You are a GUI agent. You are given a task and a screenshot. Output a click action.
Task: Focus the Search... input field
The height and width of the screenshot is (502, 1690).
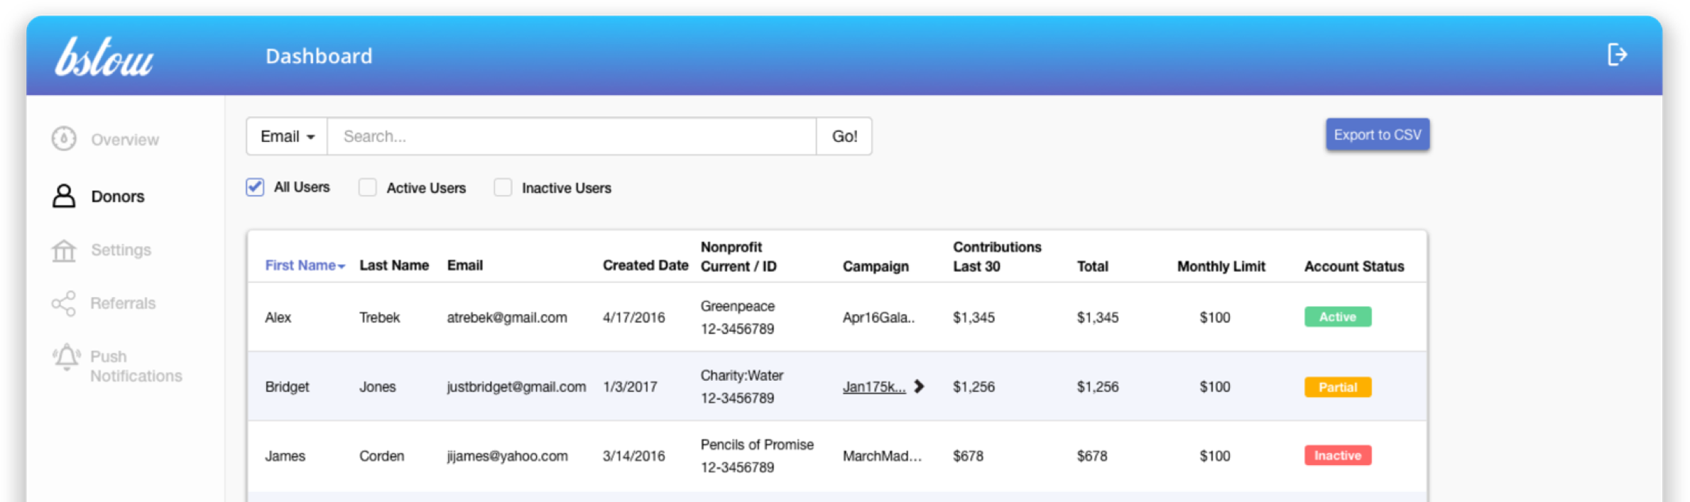point(572,136)
